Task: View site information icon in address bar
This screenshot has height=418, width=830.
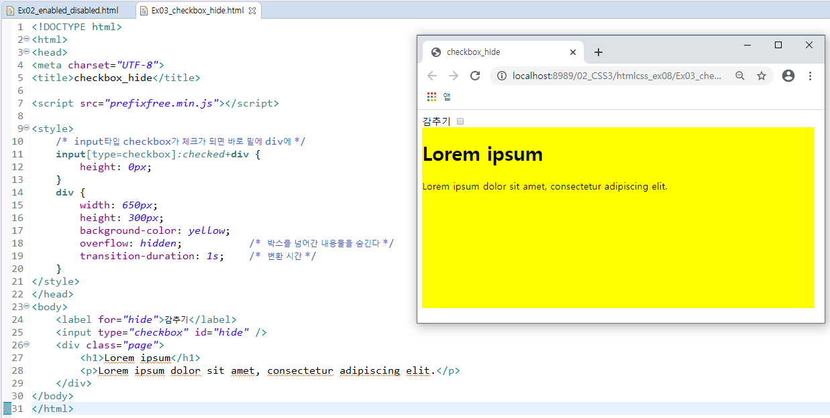Action: pyautogui.click(x=501, y=76)
